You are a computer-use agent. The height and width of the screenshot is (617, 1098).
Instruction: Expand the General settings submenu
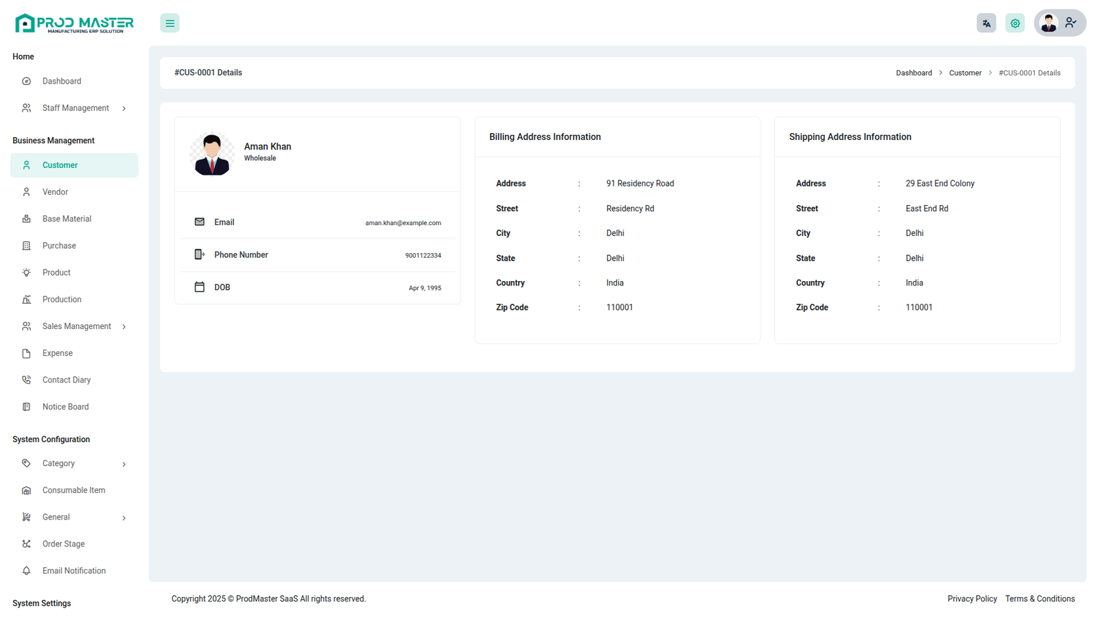coord(124,518)
